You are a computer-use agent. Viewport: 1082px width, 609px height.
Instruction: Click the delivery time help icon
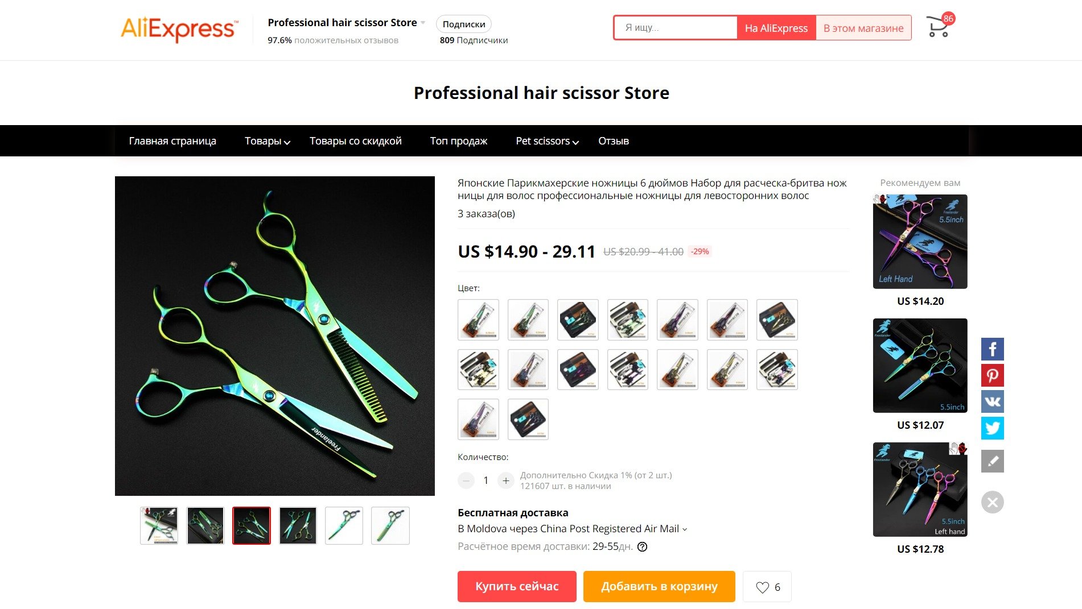[642, 547]
